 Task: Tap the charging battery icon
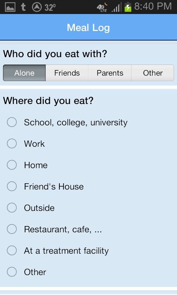tap(128, 7)
